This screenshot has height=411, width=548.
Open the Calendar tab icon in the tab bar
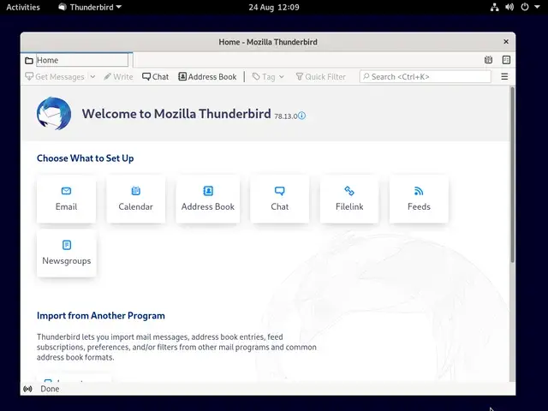488,60
